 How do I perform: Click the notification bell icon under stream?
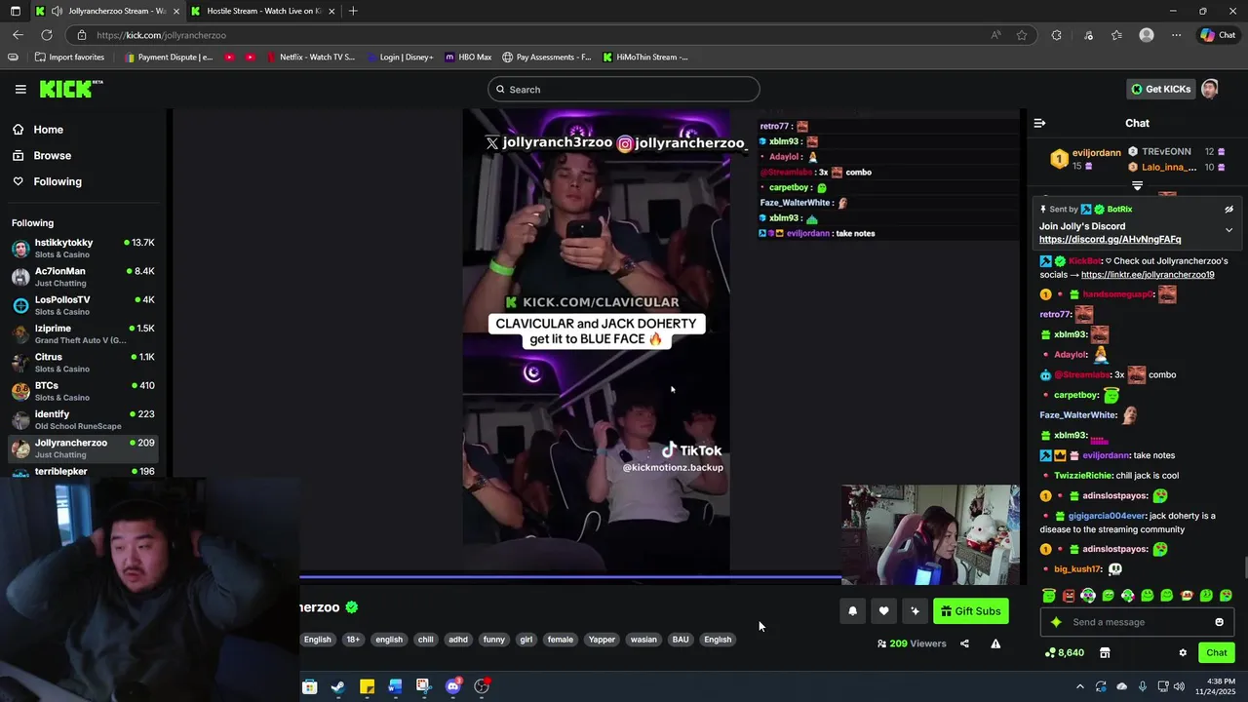click(x=852, y=611)
